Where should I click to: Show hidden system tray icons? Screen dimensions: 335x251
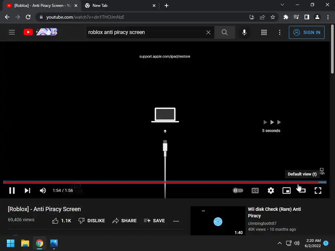pyautogui.click(x=280, y=243)
